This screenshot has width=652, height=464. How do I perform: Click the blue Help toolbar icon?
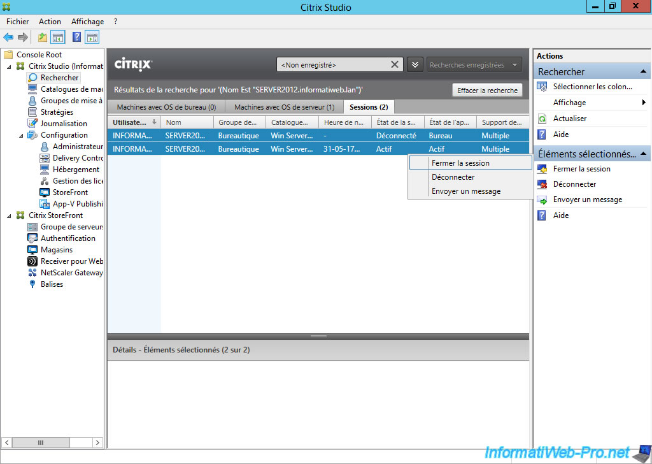point(76,37)
